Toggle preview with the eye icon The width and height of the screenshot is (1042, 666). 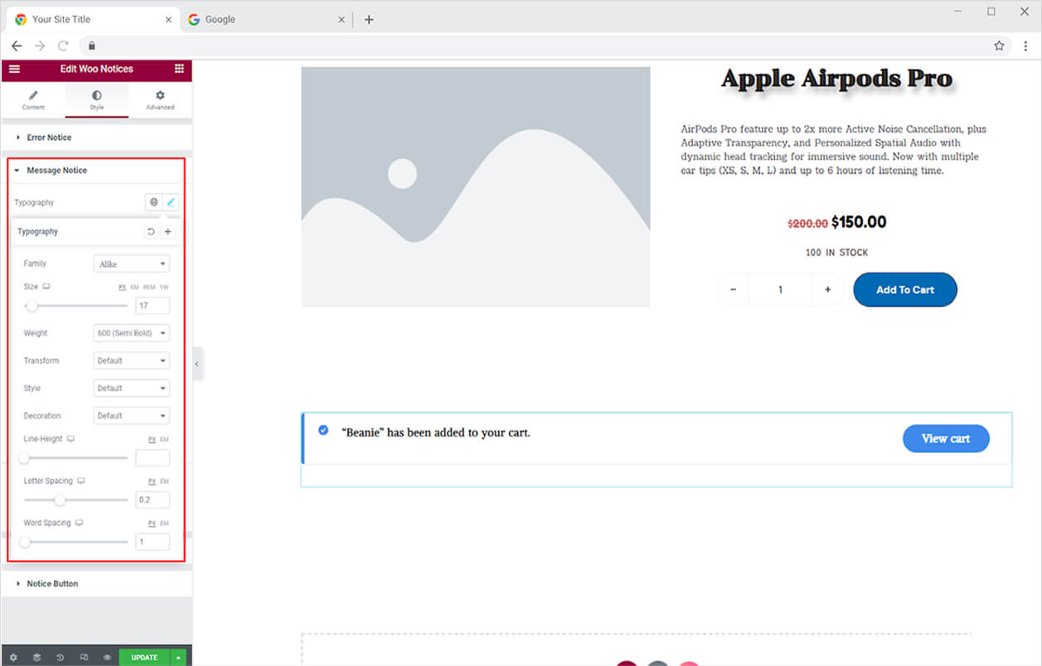108,657
